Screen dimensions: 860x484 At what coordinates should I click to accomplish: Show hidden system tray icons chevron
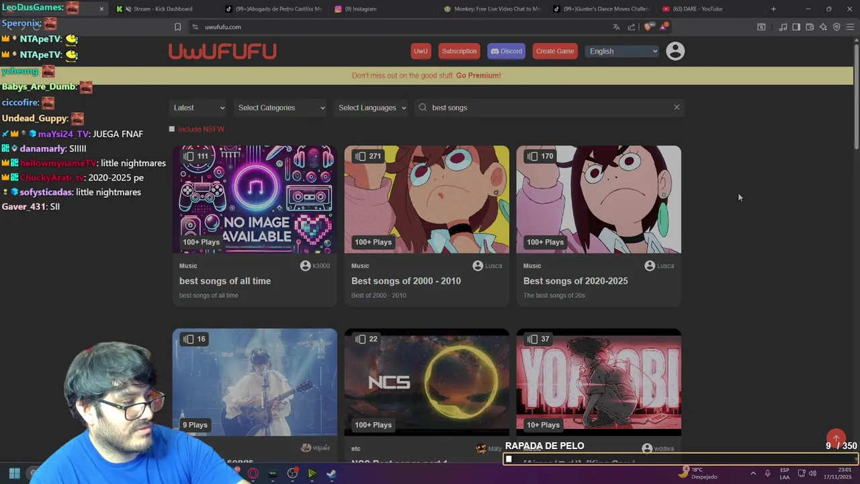coord(752,473)
